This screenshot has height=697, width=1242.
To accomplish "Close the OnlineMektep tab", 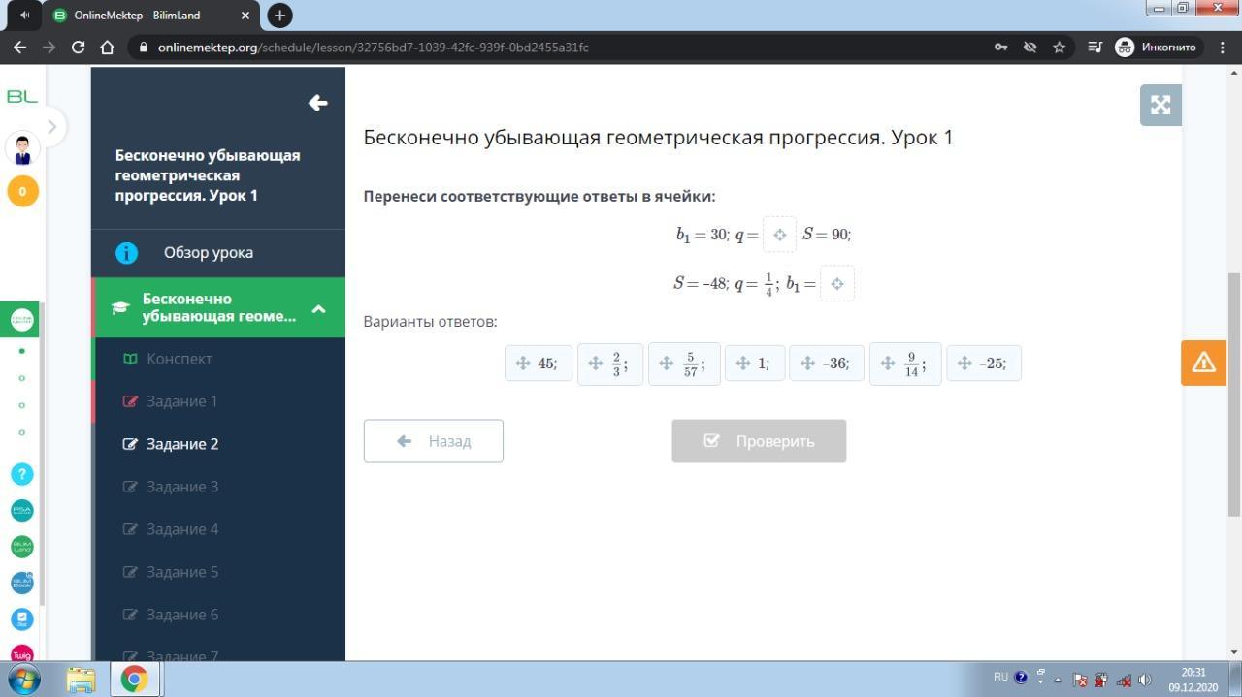I will (x=245, y=16).
